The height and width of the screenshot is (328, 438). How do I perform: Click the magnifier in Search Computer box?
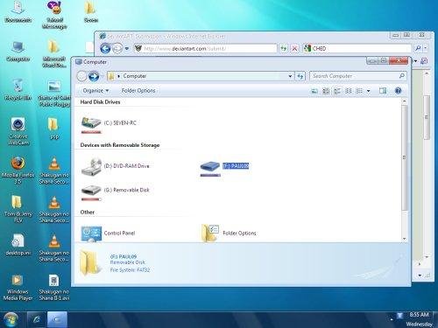tap(402, 76)
